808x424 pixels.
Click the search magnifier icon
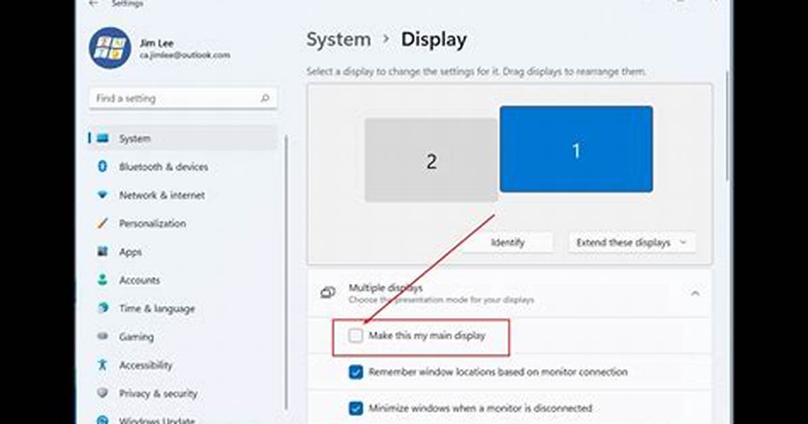265,98
